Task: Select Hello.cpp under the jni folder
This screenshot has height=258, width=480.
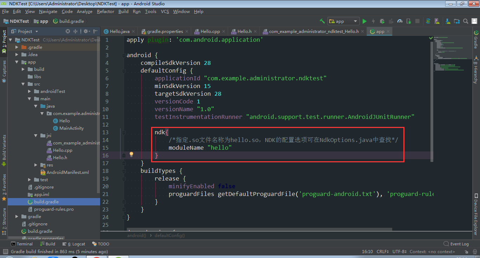Action: coord(63,150)
